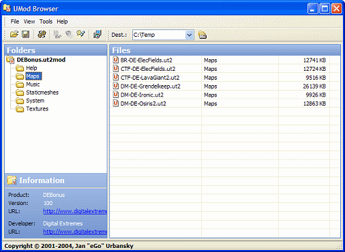Select the Help folder in tree

click(x=31, y=68)
